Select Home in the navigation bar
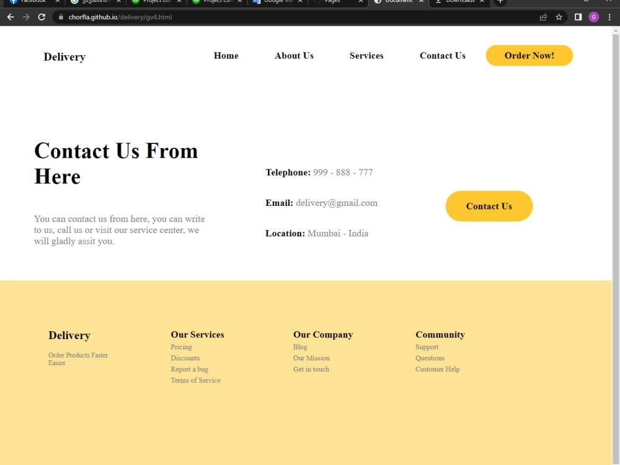 tap(226, 56)
